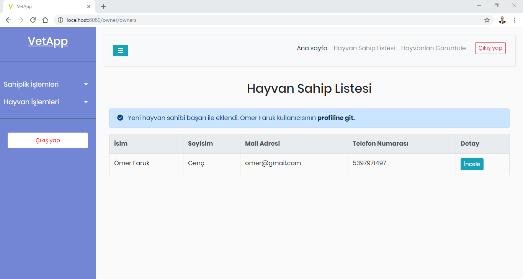Open Ana sayfa in navbar
The width and height of the screenshot is (523, 279).
[312, 48]
